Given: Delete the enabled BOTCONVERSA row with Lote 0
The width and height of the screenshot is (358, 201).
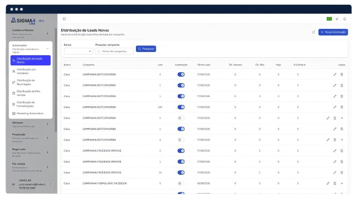Looking at the screenshot, I should [341, 75].
